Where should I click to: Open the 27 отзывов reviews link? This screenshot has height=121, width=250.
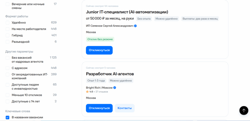pos(102,92)
